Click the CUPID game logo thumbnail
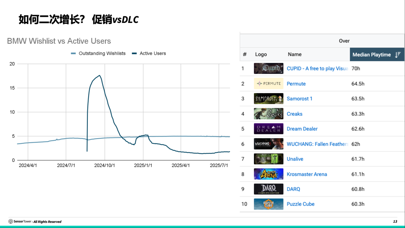This screenshot has width=405, height=228. coord(268,69)
